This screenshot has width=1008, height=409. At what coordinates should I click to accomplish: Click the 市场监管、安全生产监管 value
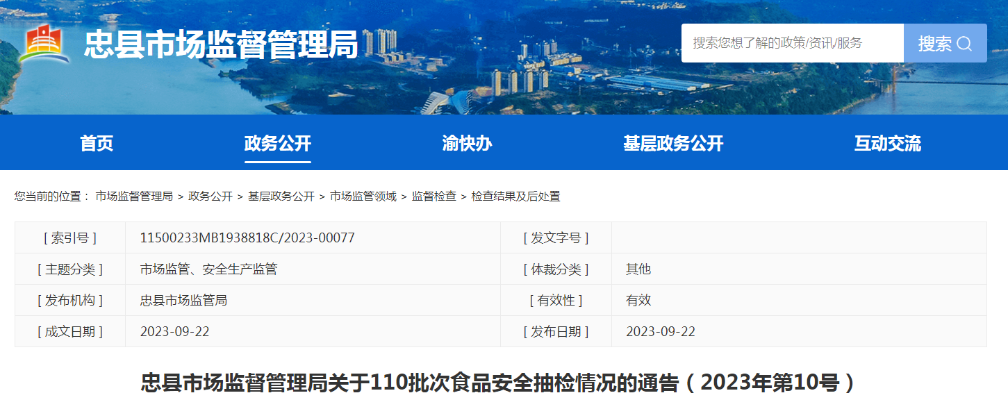click(x=208, y=269)
